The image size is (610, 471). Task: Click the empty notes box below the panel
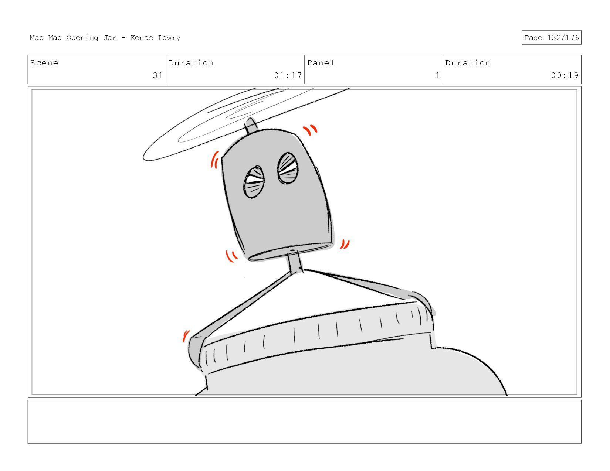(x=304, y=421)
